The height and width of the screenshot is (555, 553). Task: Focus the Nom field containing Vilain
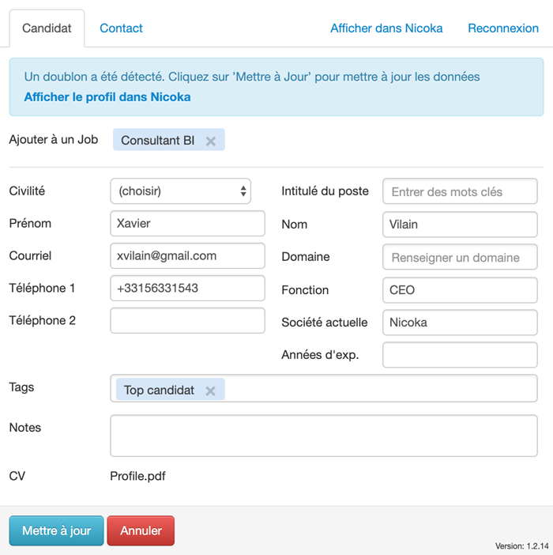tap(460, 225)
